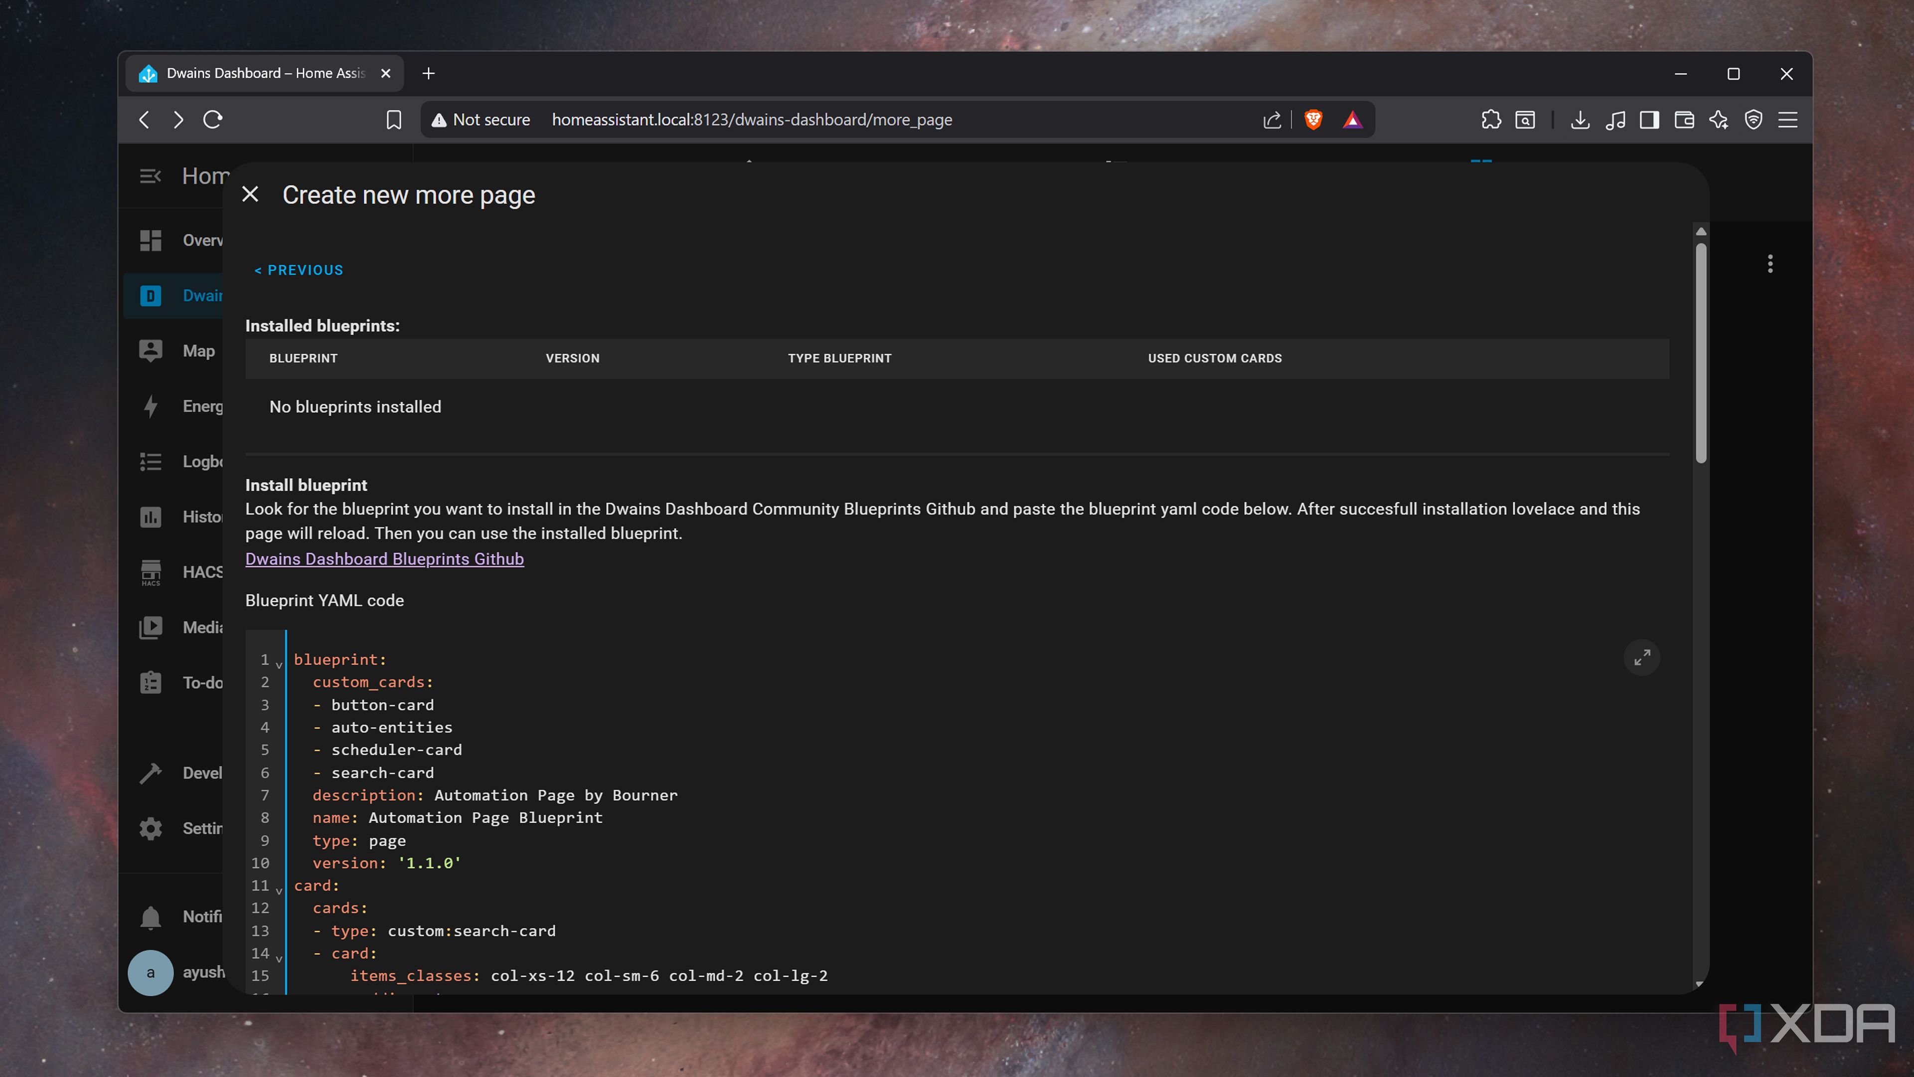Open the Notifications bell icon
The width and height of the screenshot is (1914, 1077).
tap(151, 917)
